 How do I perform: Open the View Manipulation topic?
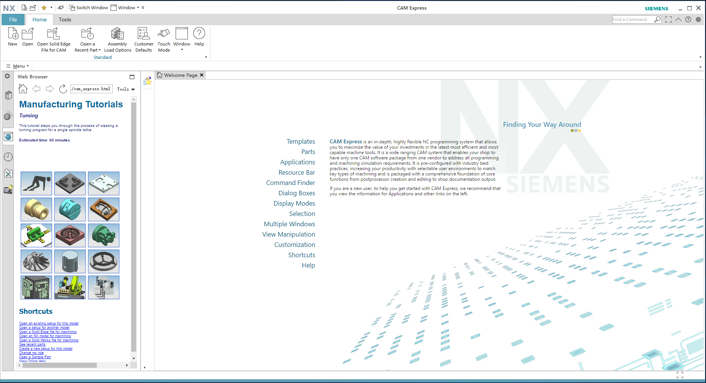point(289,234)
